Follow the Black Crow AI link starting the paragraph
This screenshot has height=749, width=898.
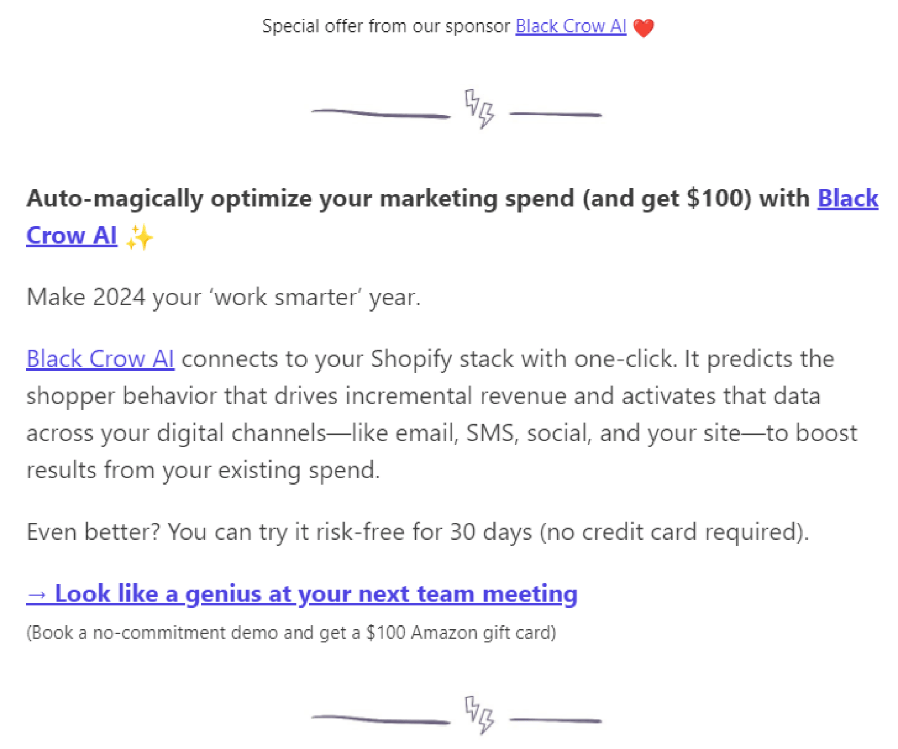(100, 359)
